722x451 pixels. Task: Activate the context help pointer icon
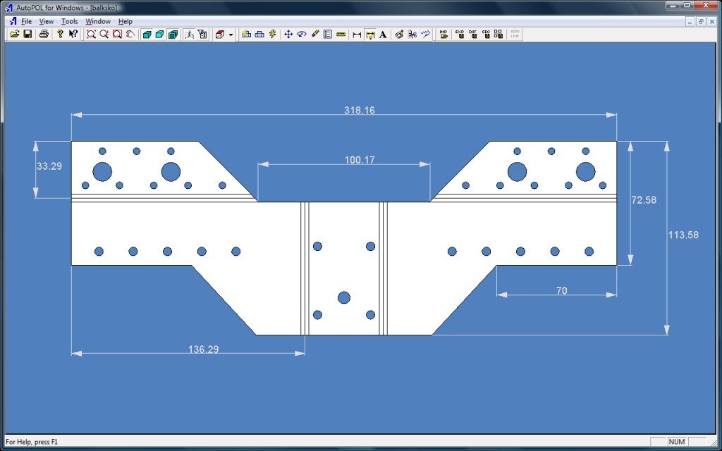click(x=73, y=34)
